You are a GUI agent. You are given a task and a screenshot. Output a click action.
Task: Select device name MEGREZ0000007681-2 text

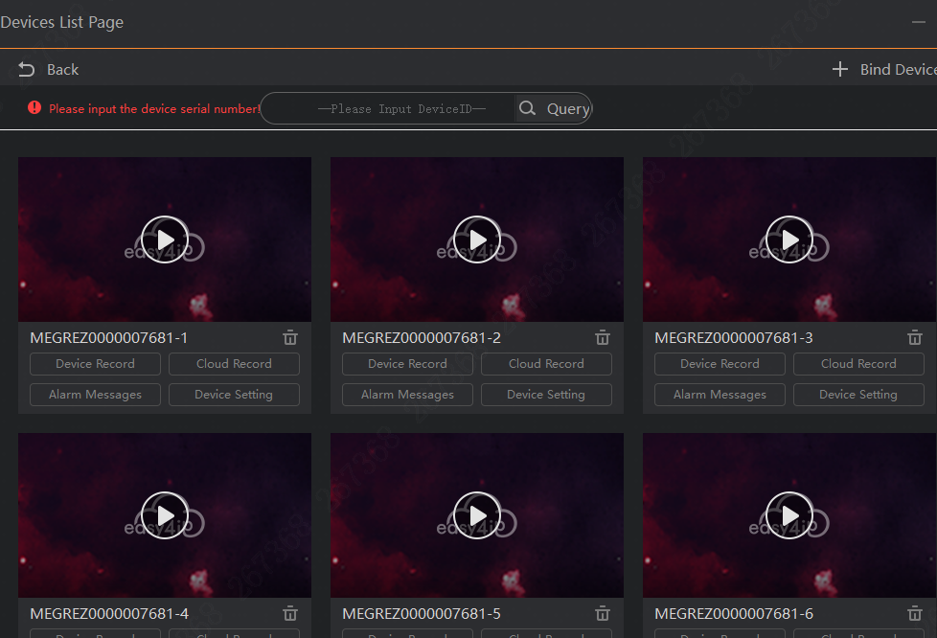422,338
